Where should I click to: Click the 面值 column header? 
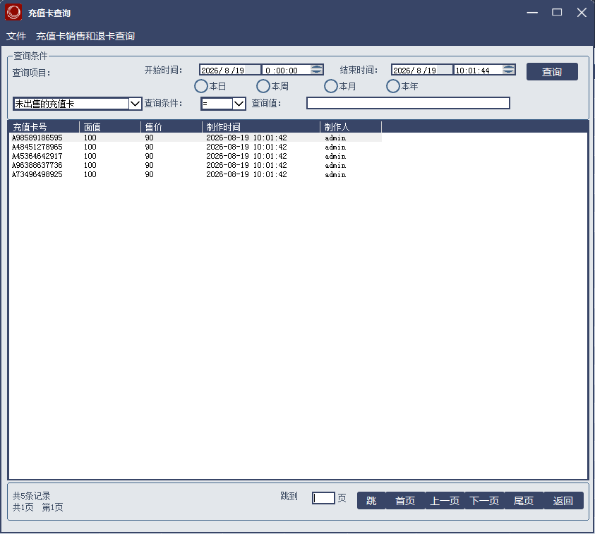pyautogui.click(x=110, y=127)
